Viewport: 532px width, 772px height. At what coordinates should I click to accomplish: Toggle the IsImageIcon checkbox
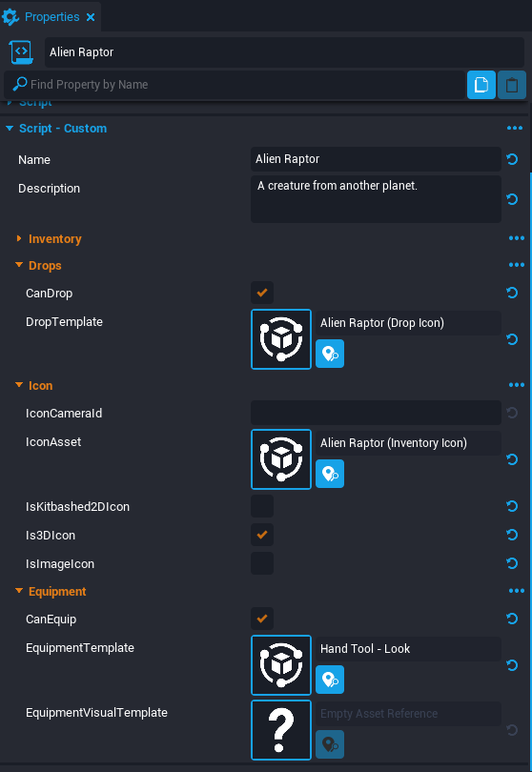pyautogui.click(x=262, y=563)
